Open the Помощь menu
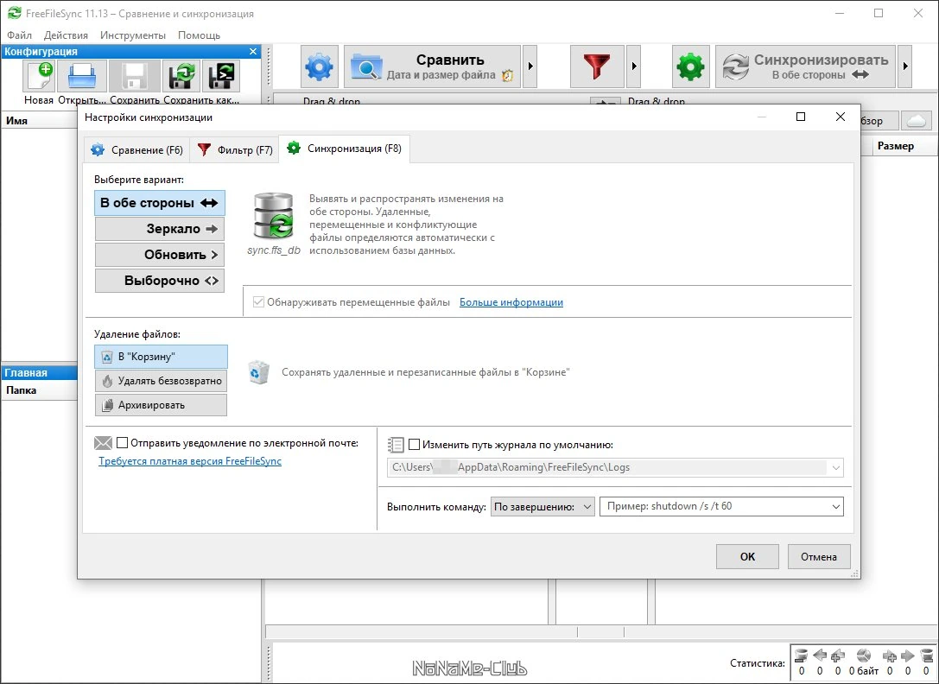 click(x=199, y=35)
